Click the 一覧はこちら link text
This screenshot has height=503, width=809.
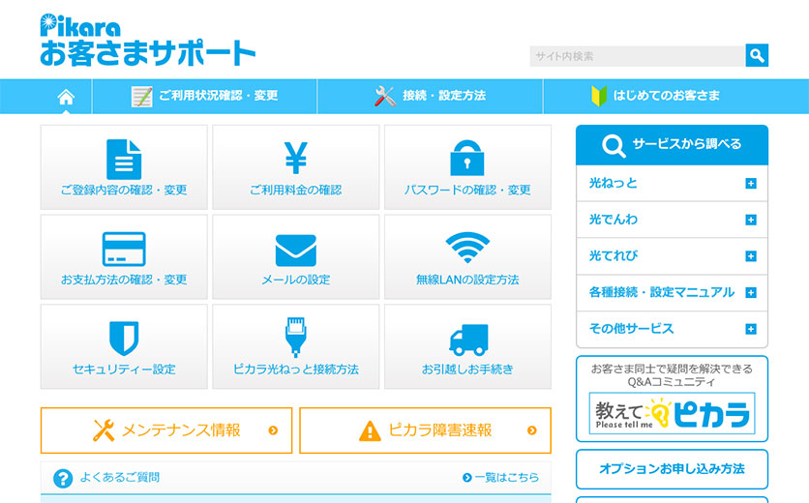(x=507, y=477)
